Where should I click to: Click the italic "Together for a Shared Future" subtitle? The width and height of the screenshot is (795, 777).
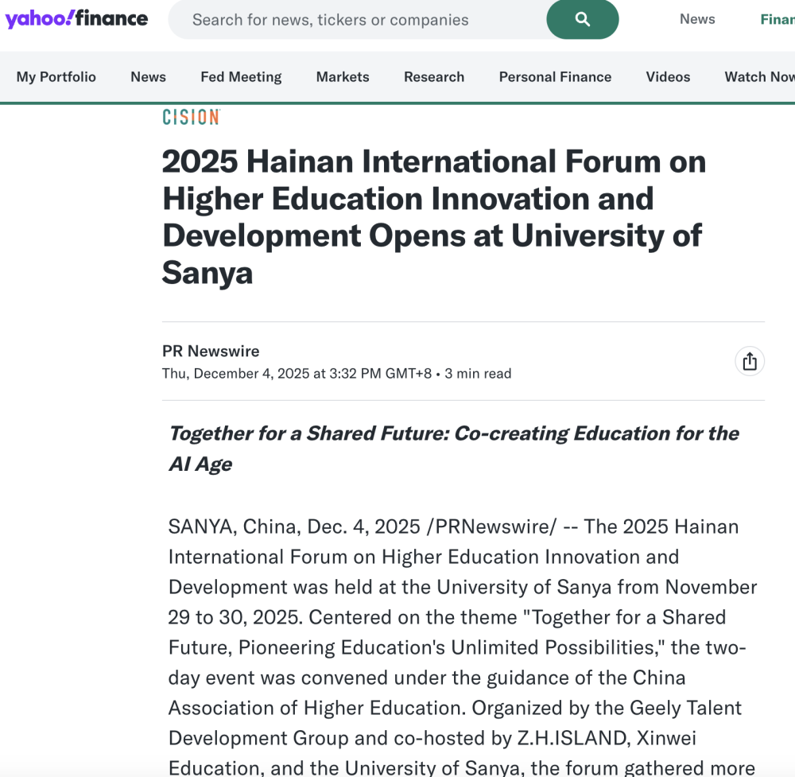tap(453, 449)
